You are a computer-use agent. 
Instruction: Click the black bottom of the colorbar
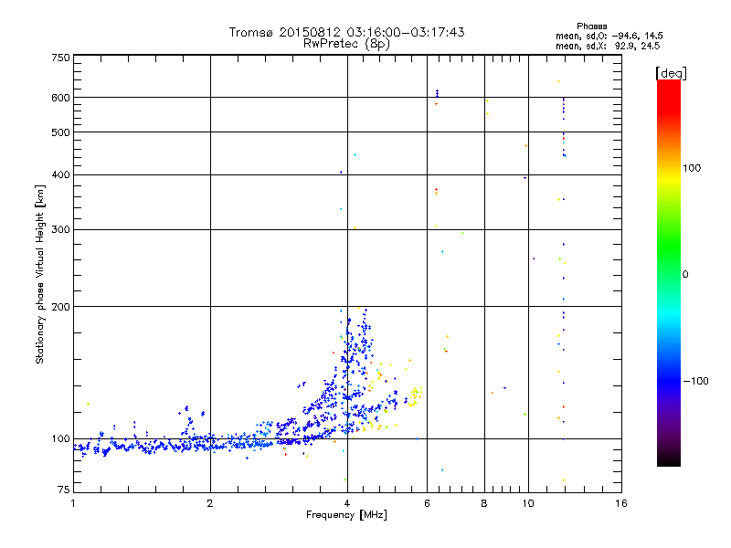point(669,459)
